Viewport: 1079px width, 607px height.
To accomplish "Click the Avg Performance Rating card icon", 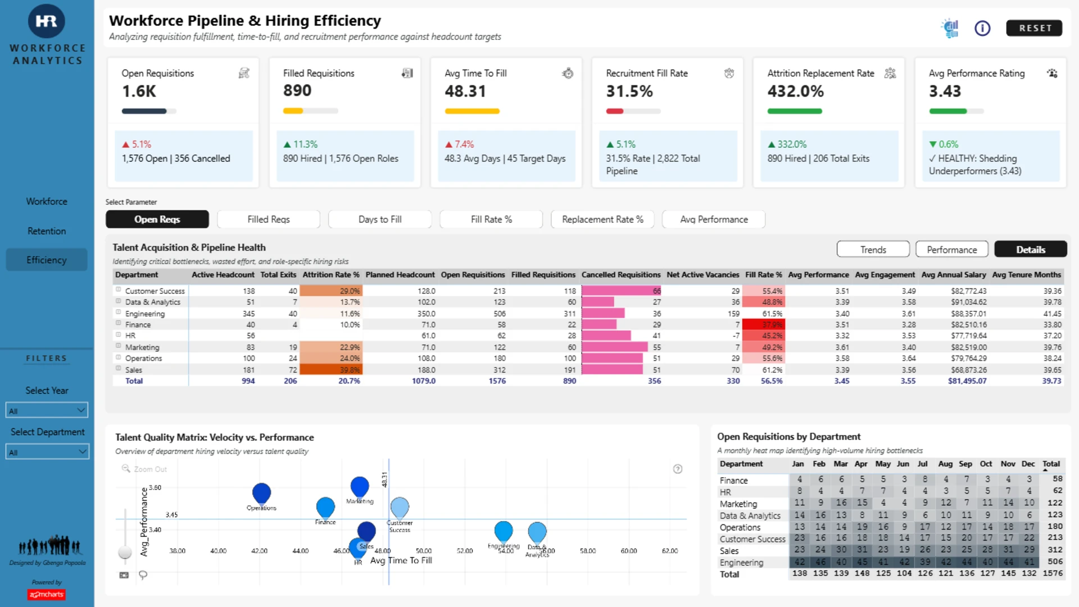I will pos(1052,73).
